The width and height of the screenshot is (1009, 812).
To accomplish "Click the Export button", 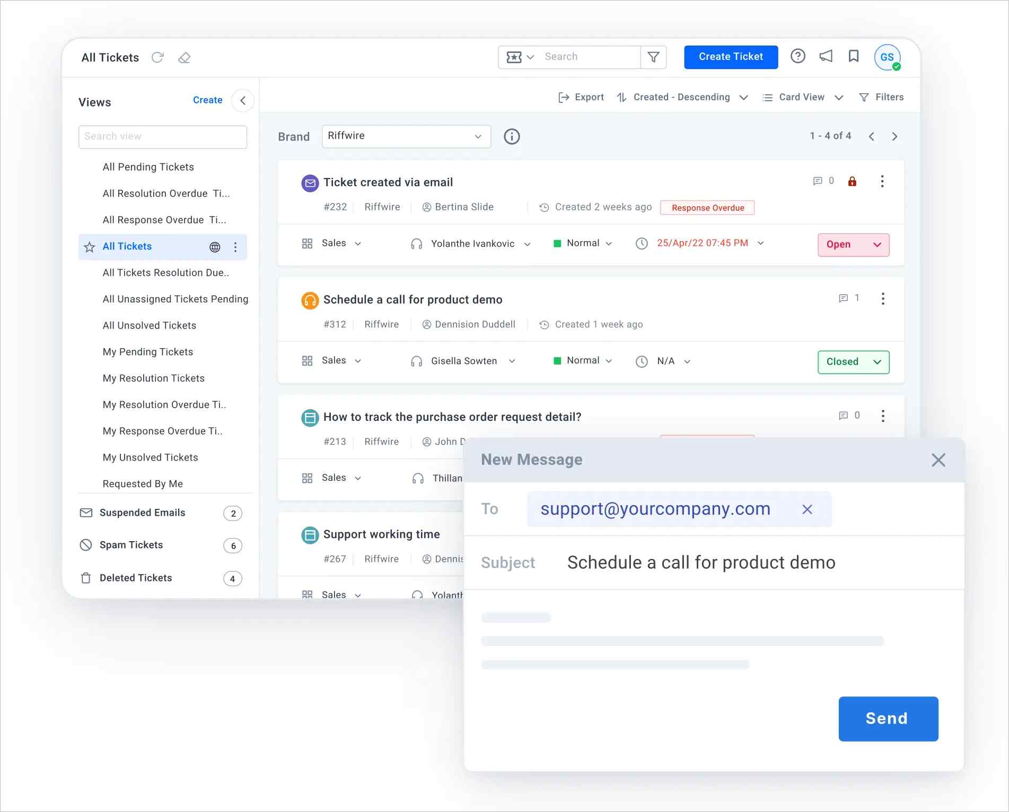I will [x=581, y=97].
